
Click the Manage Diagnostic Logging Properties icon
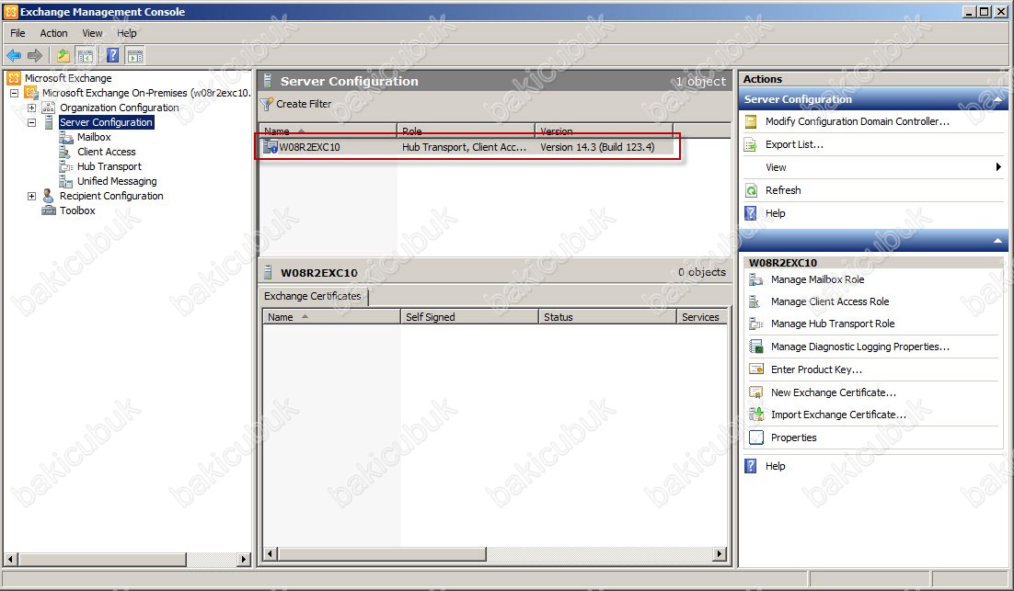tap(756, 347)
